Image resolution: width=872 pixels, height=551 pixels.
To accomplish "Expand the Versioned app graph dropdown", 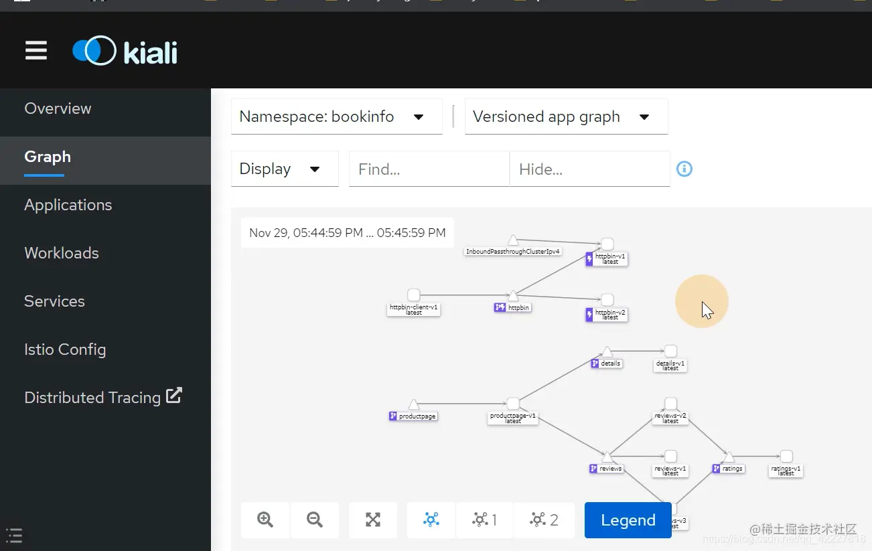I will pyautogui.click(x=566, y=116).
